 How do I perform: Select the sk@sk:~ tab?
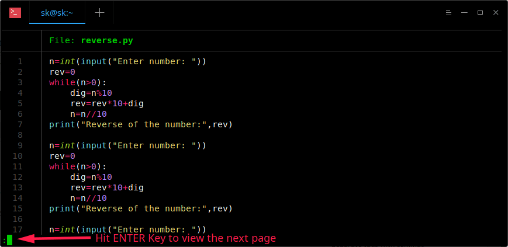tap(57, 12)
